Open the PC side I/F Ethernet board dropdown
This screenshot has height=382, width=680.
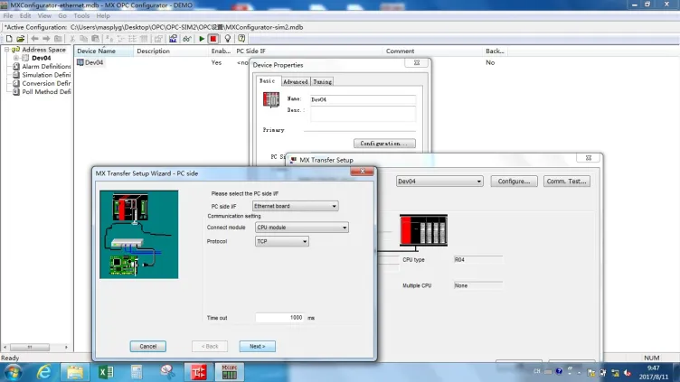tap(296, 206)
